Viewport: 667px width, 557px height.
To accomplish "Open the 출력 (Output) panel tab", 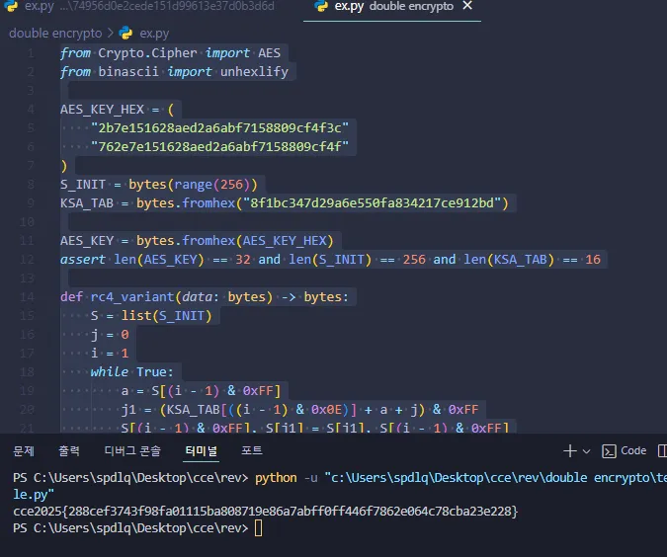I will coord(69,450).
